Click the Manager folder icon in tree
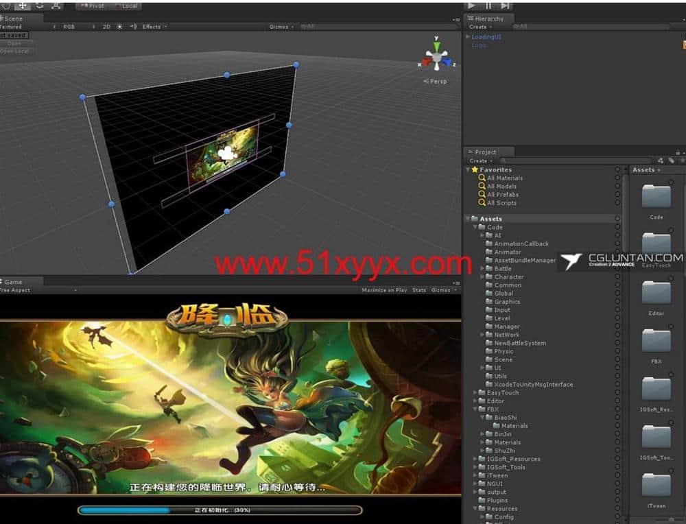 point(489,326)
